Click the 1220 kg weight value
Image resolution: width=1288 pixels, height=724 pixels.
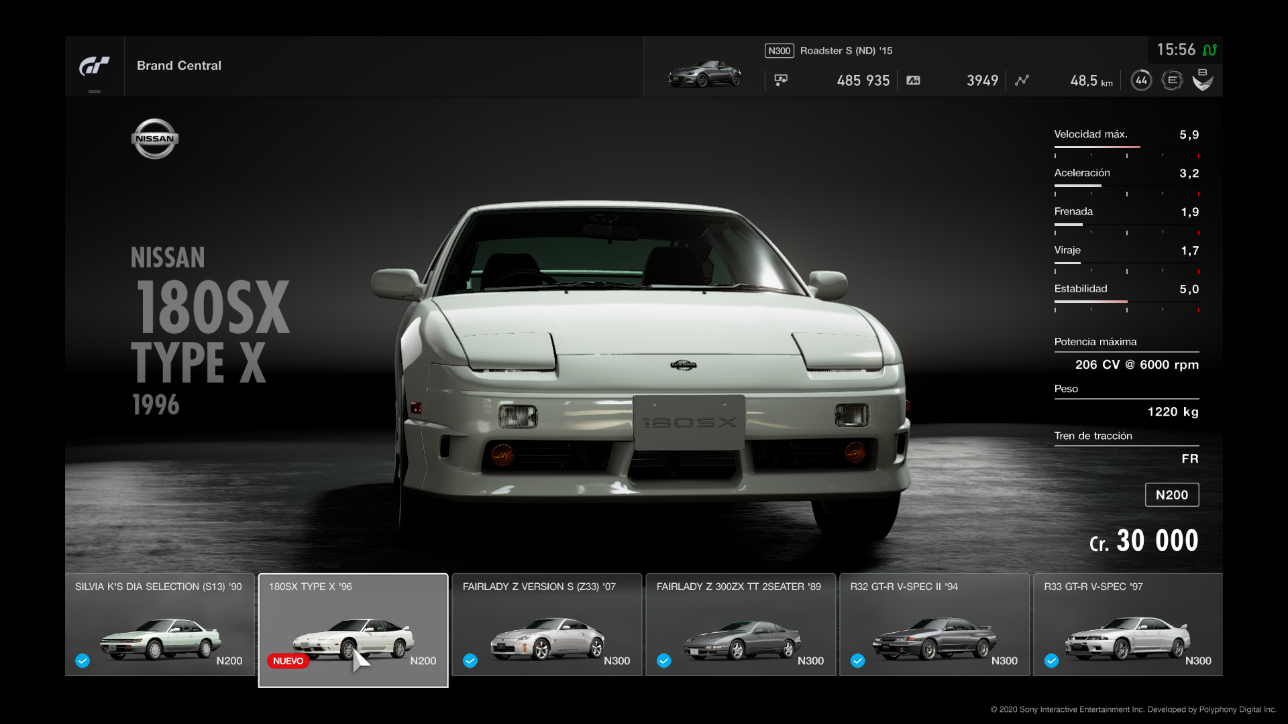[1173, 412]
